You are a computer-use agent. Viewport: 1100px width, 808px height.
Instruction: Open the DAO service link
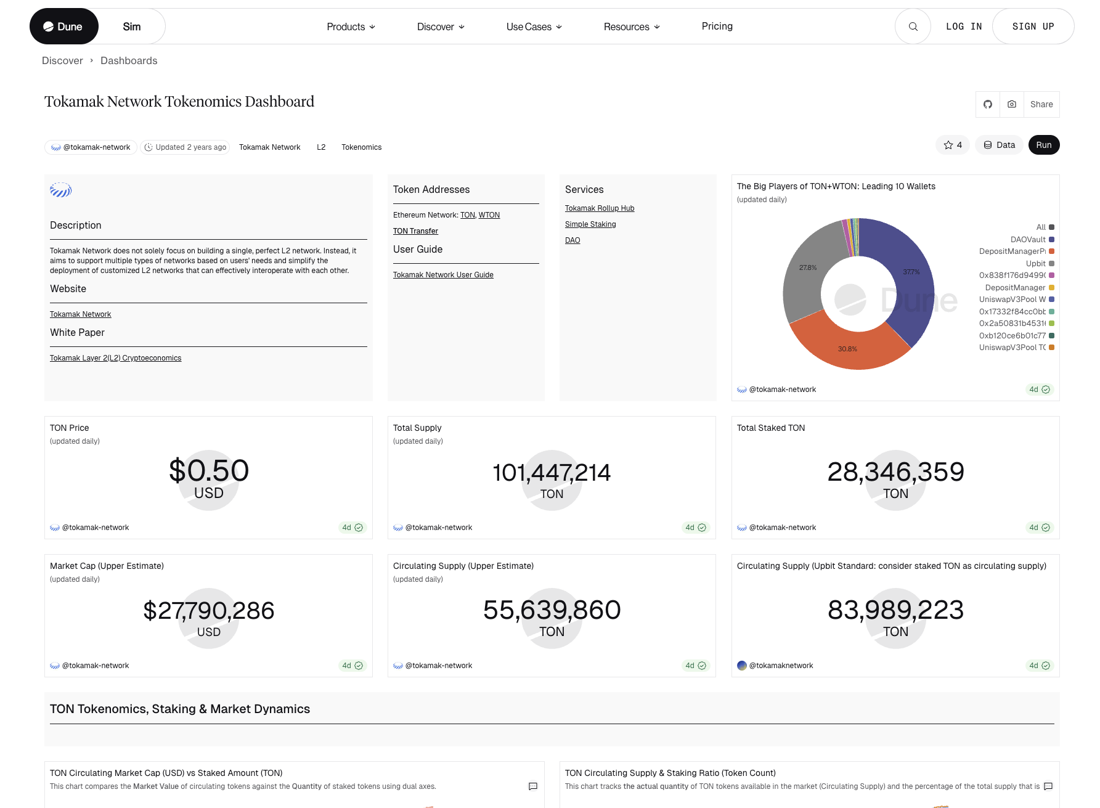pos(572,240)
